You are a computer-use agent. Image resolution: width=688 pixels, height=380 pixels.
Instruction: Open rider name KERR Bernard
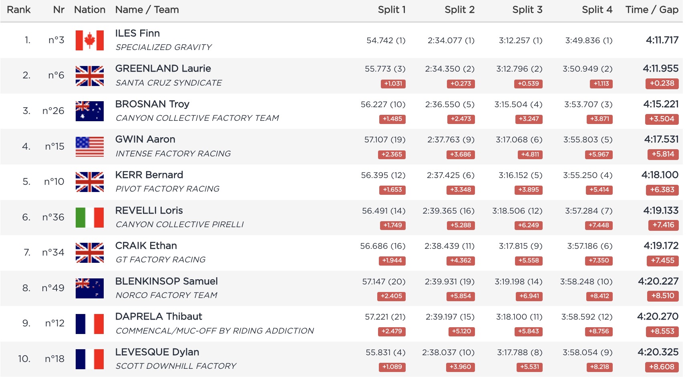(x=149, y=175)
